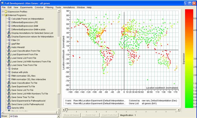Open the Colorbar menu
This screenshot has height=118, width=197.
pos(39,7)
